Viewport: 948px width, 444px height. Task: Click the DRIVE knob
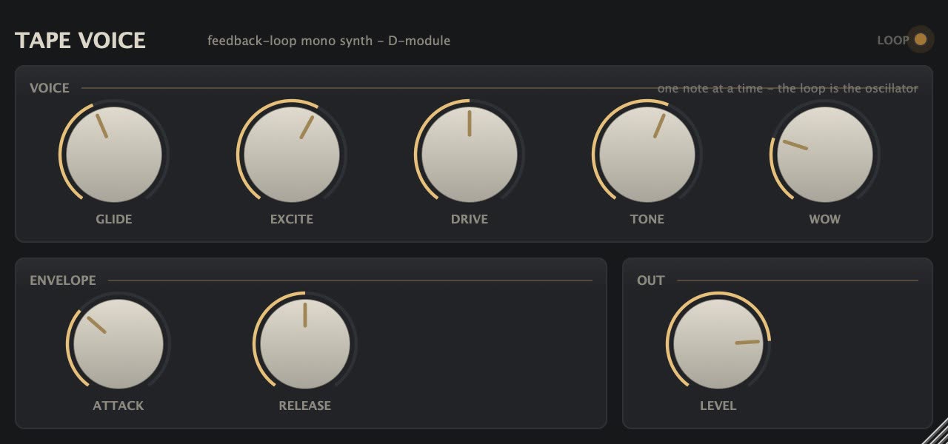click(x=470, y=155)
